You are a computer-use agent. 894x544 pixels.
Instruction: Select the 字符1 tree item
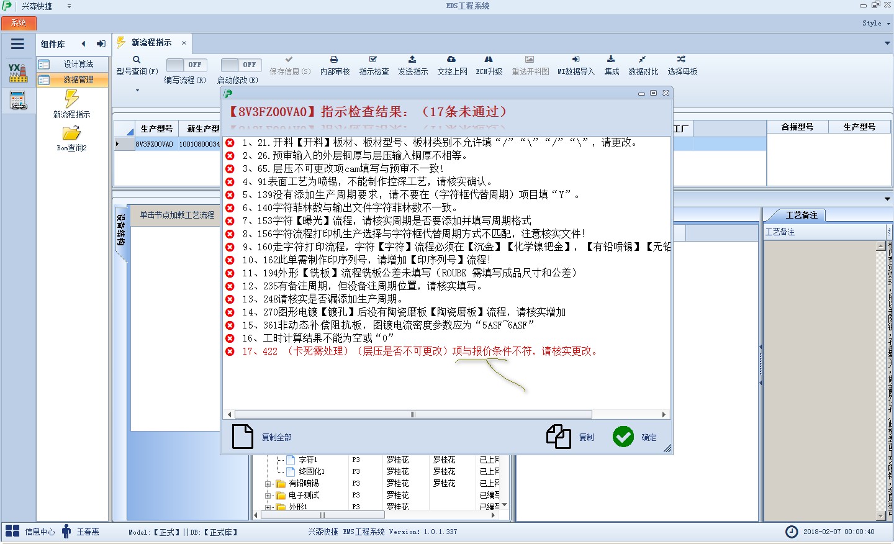pos(308,460)
